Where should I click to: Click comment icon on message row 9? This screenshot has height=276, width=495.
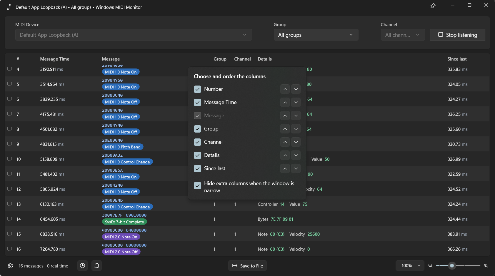(x=10, y=144)
